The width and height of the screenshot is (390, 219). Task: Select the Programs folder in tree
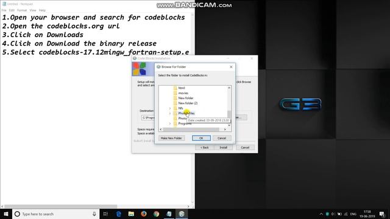coord(185,123)
